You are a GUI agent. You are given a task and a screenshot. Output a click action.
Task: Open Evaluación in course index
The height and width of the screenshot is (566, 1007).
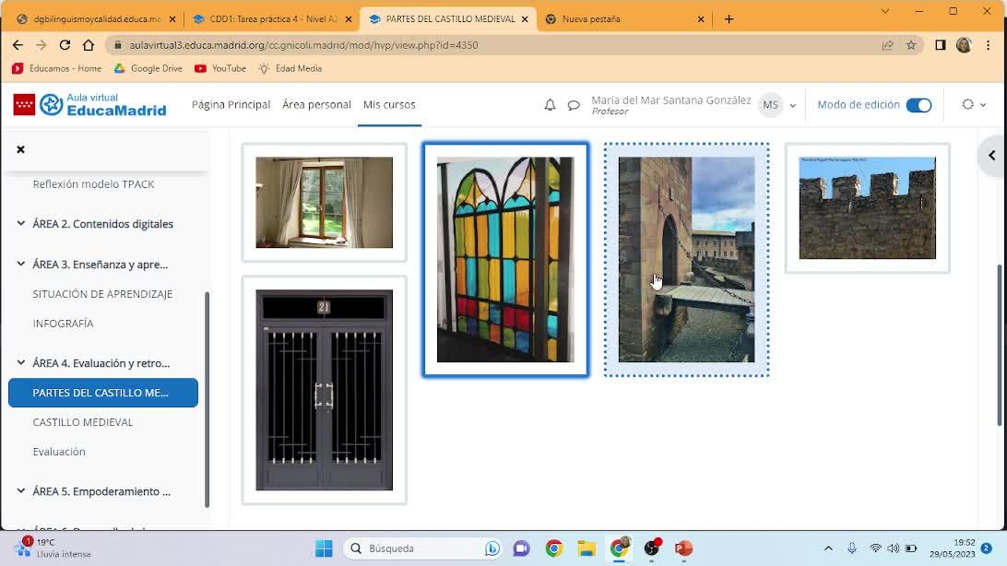coord(59,452)
